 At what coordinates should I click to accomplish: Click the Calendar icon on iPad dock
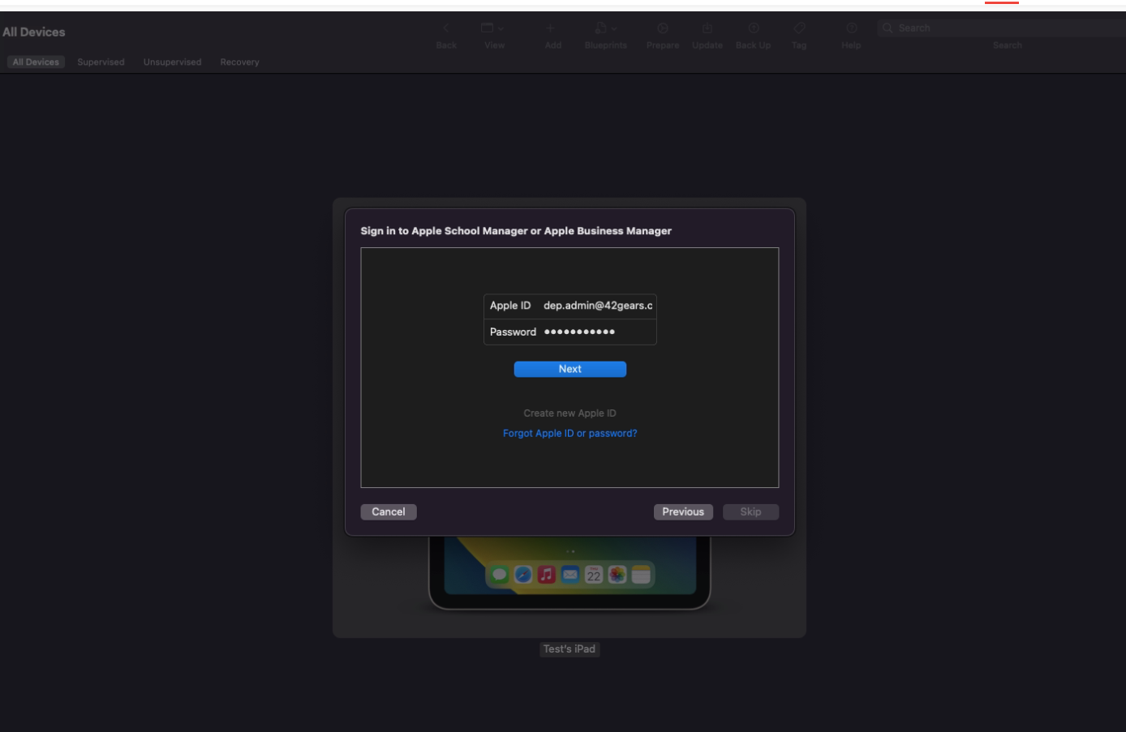pos(594,575)
